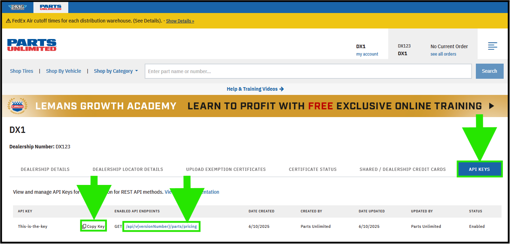Click the DX123 dealer number in header
The image size is (510, 244).
(404, 46)
